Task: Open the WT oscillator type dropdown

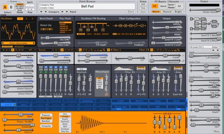Action: tap(32, 50)
